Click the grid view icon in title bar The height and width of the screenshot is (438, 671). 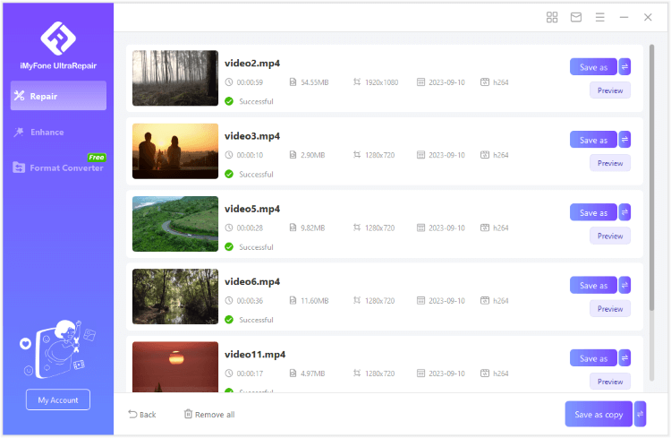pos(552,17)
